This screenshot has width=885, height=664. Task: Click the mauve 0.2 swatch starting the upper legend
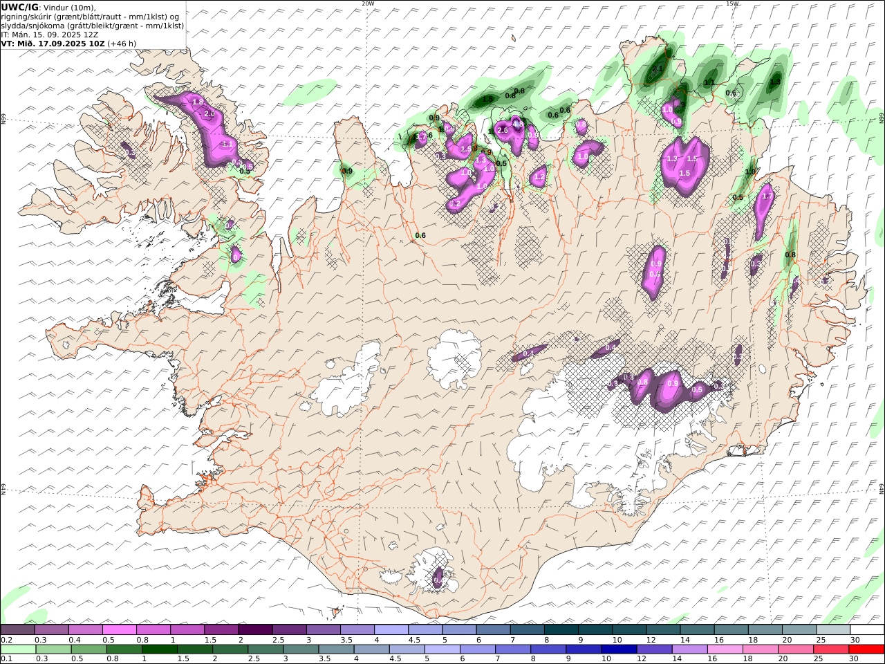[17, 630]
